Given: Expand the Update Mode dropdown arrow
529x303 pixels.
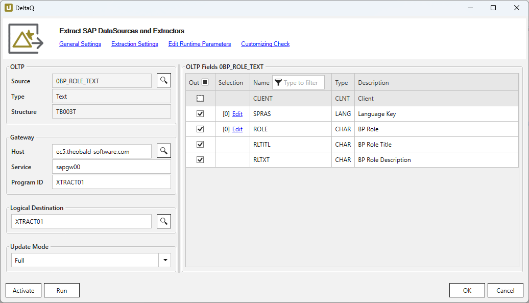Looking at the screenshot, I should [164, 261].
